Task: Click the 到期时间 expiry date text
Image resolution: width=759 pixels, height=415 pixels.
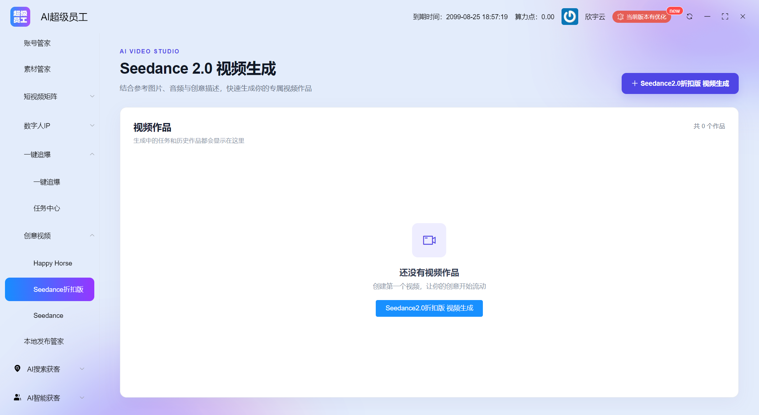Action: pyautogui.click(x=460, y=17)
